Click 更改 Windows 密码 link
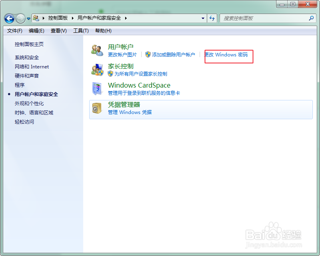320x256 pixels. [226, 55]
